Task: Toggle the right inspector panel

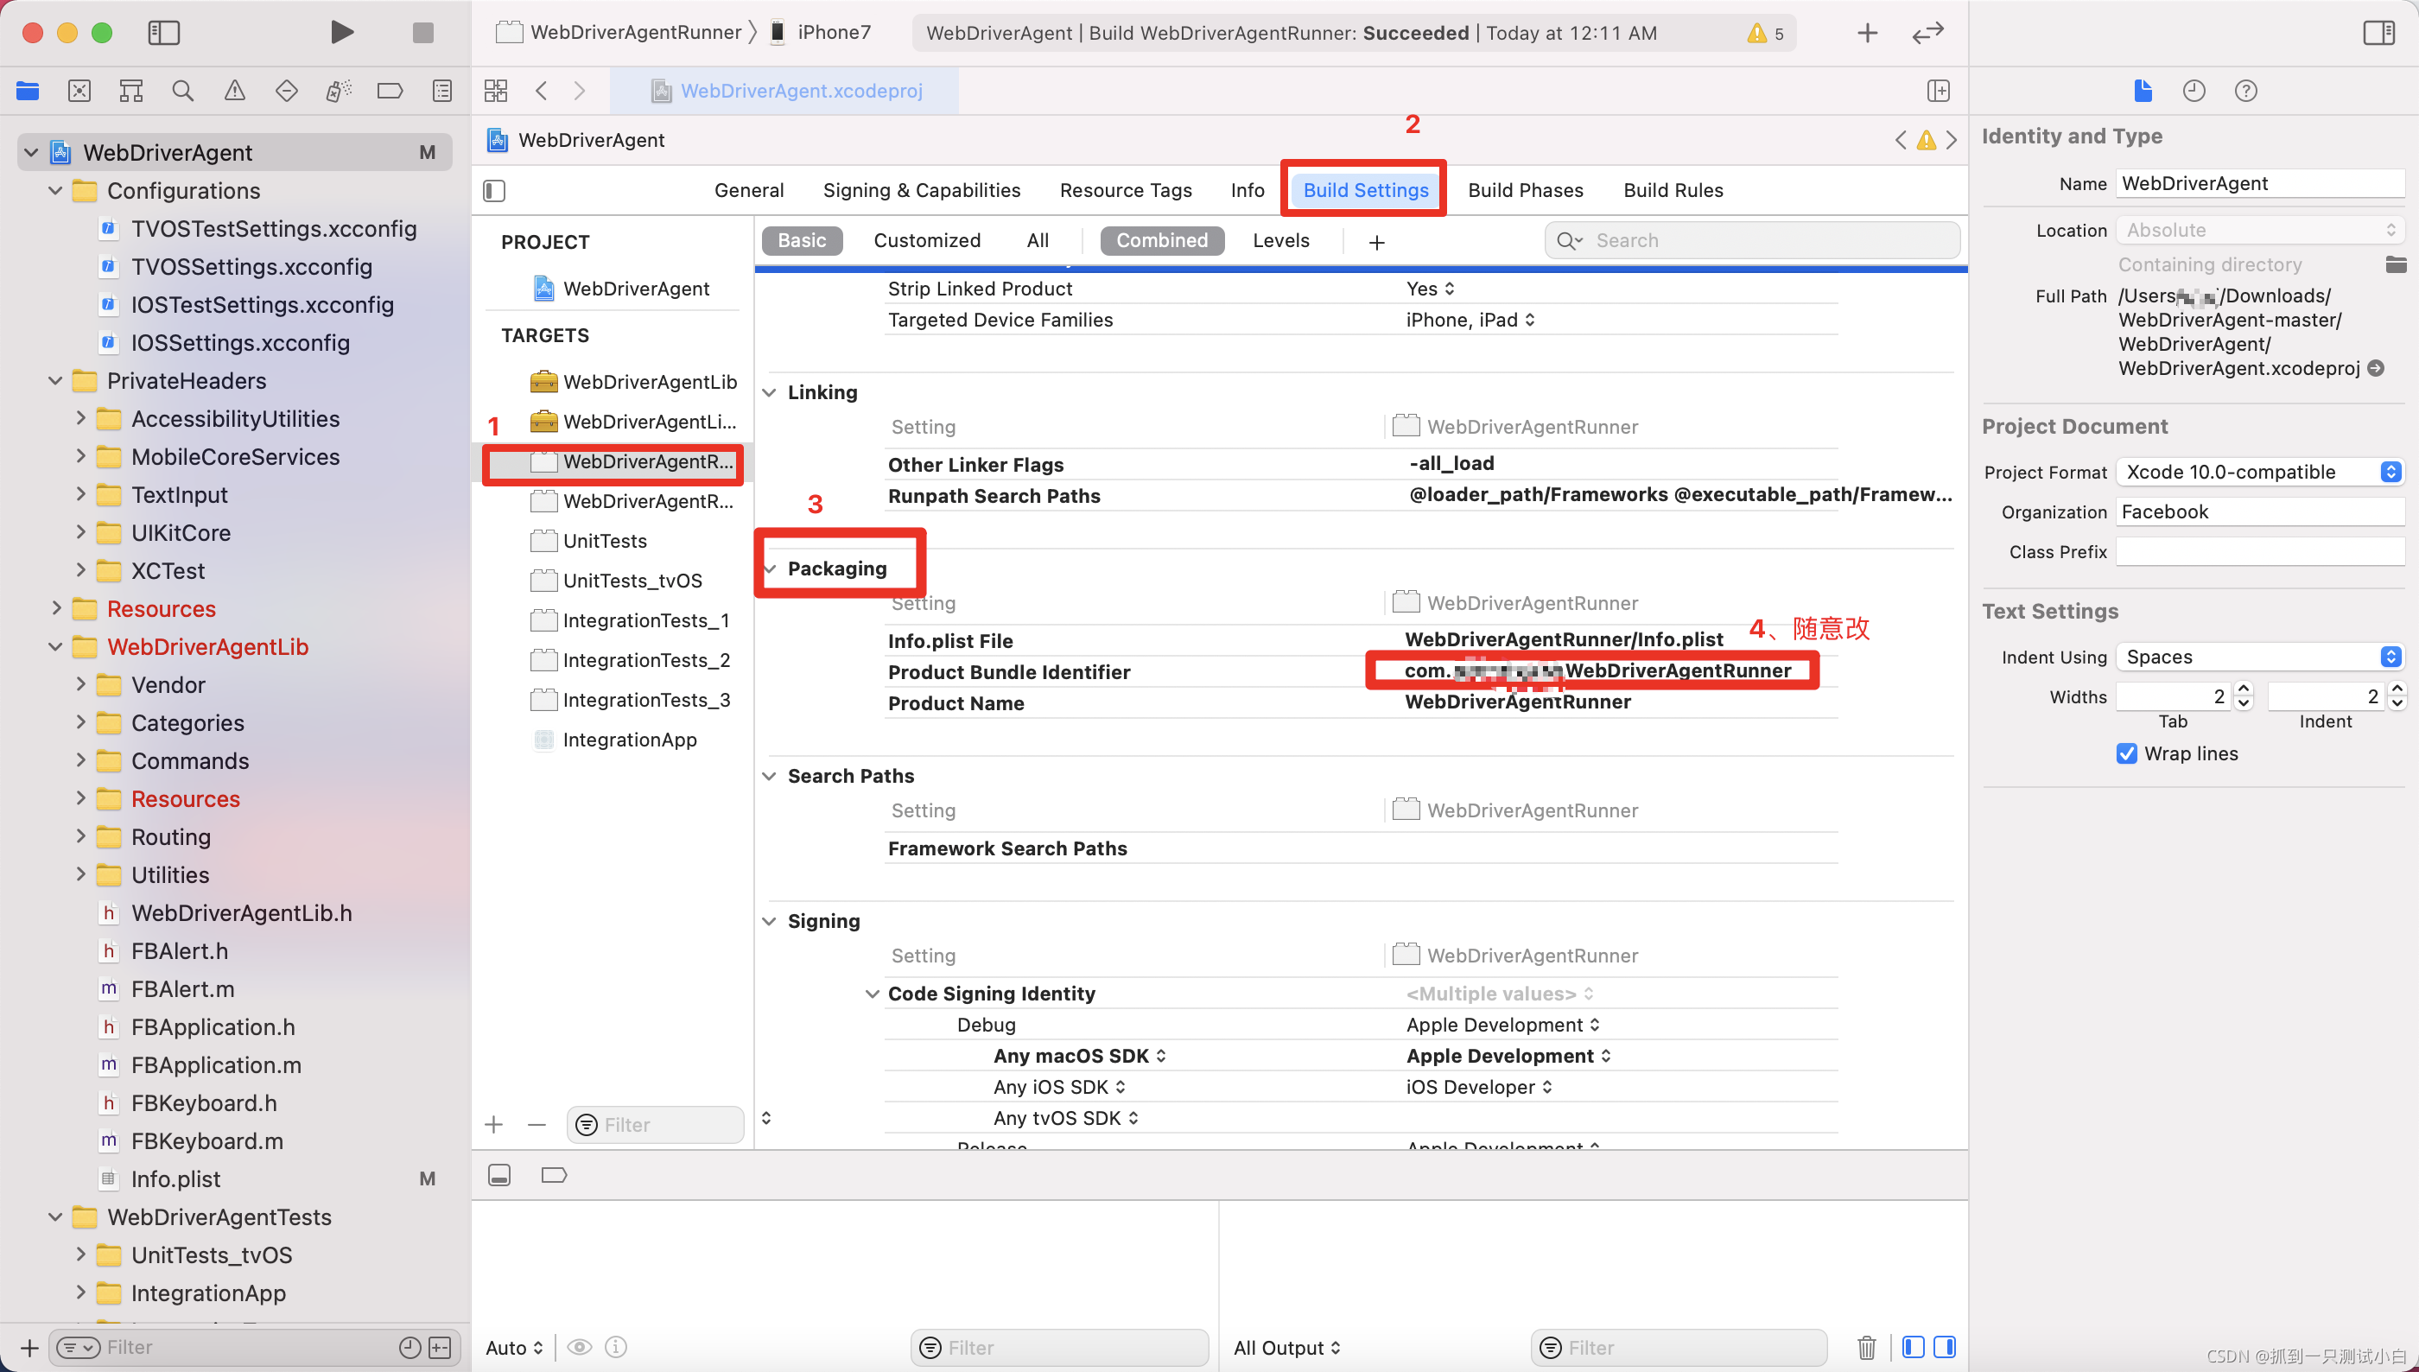Action: click(x=2378, y=32)
